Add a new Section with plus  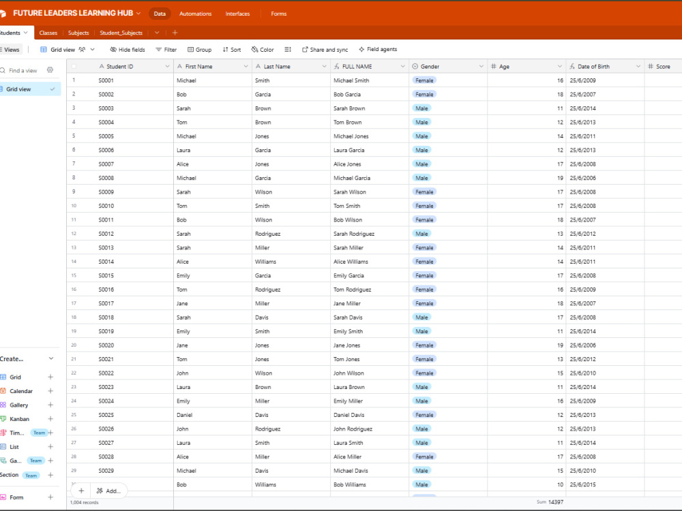[50, 475]
